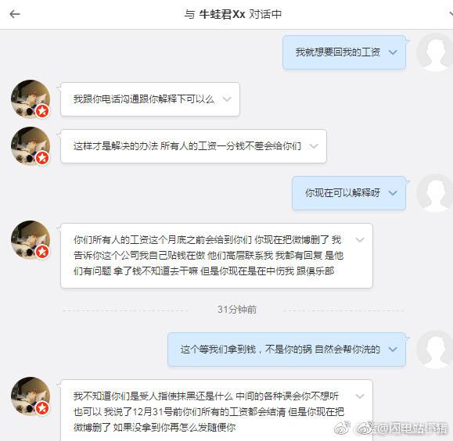Viewport: 453px width, 441px height.
Task: Click sender avatar beside '我跟你电话沟通' message
Action: pyautogui.click(x=31, y=99)
